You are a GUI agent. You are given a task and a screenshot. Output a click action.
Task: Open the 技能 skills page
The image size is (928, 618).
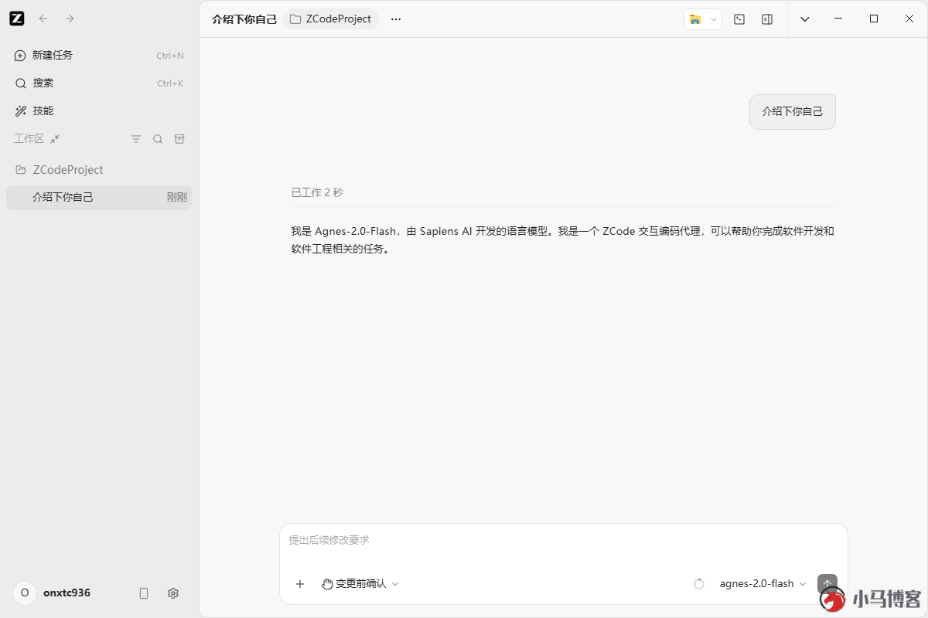pyautogui.click(x=99, y=111)
